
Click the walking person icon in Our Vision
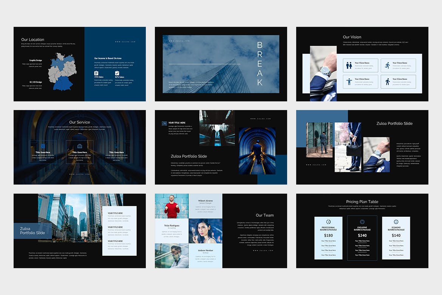point(387,82)
